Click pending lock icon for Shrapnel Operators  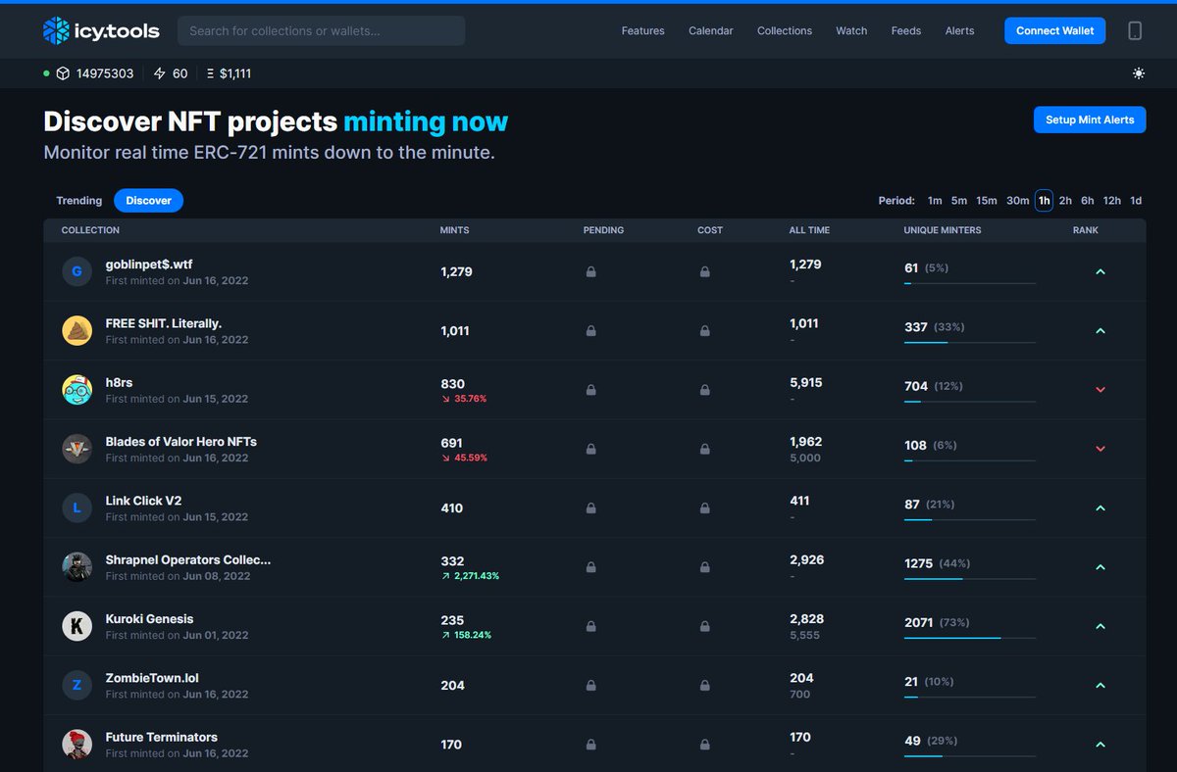(590, 567)
